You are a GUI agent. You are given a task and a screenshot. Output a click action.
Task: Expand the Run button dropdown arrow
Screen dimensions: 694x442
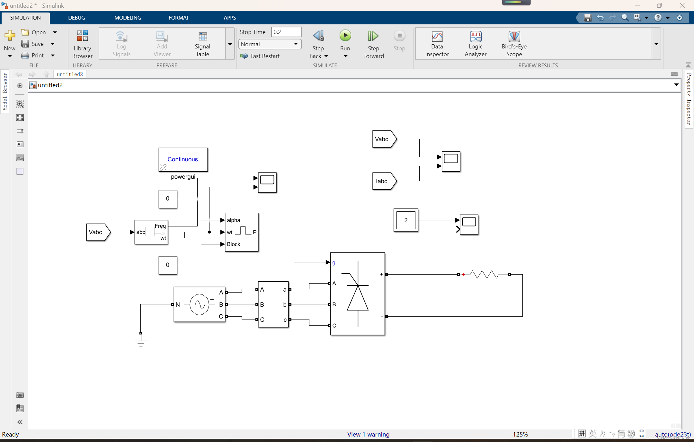[345, 55]
